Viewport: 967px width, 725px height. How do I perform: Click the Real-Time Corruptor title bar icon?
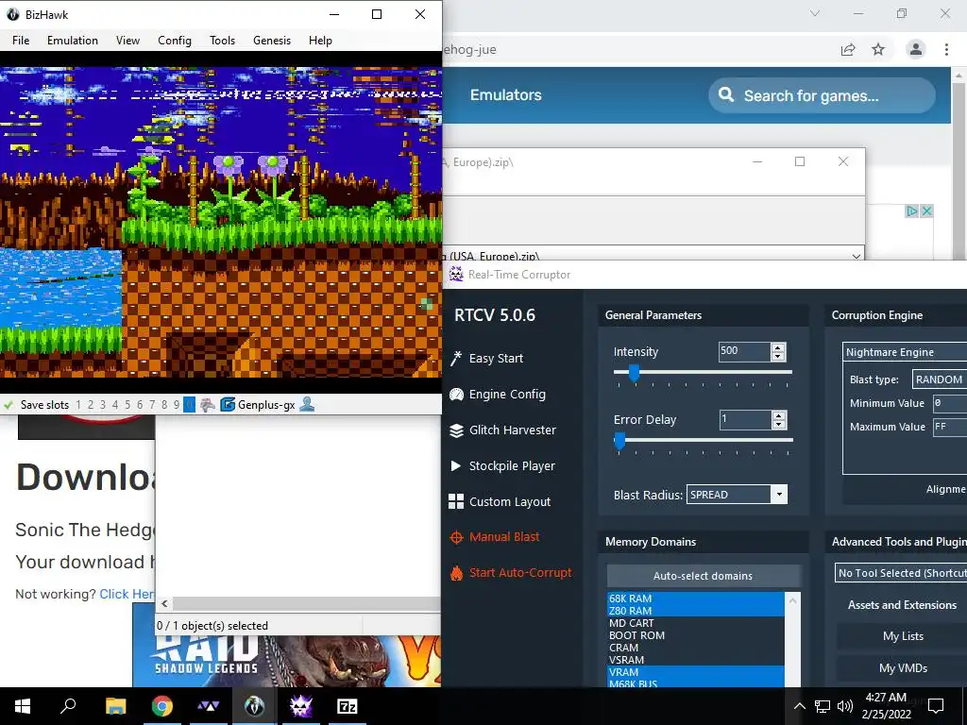456,274
